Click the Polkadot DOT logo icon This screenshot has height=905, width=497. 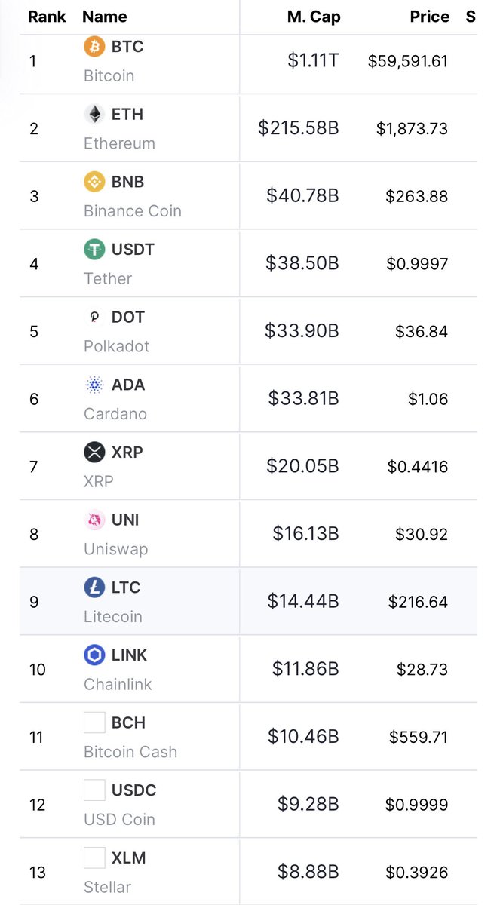94,317
